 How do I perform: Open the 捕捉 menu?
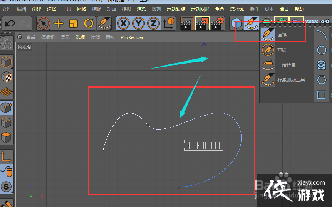(97, 9)
